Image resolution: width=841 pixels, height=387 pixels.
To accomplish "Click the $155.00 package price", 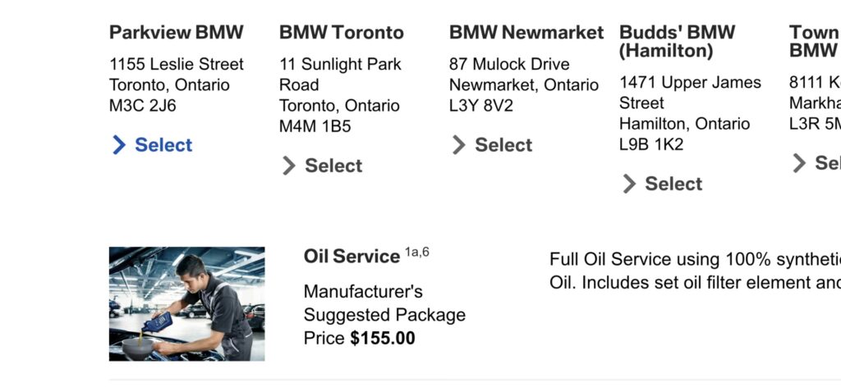I will pos(383,338).
